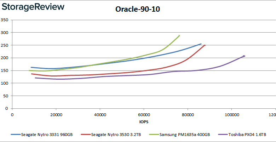This screenshot has width=276, height=142.
Task: Click the green legend line swatch
Action: 154,135
